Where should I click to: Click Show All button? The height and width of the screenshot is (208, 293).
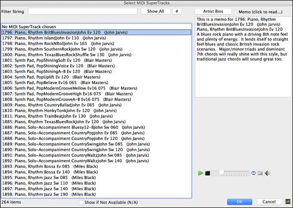coord(156,11)
